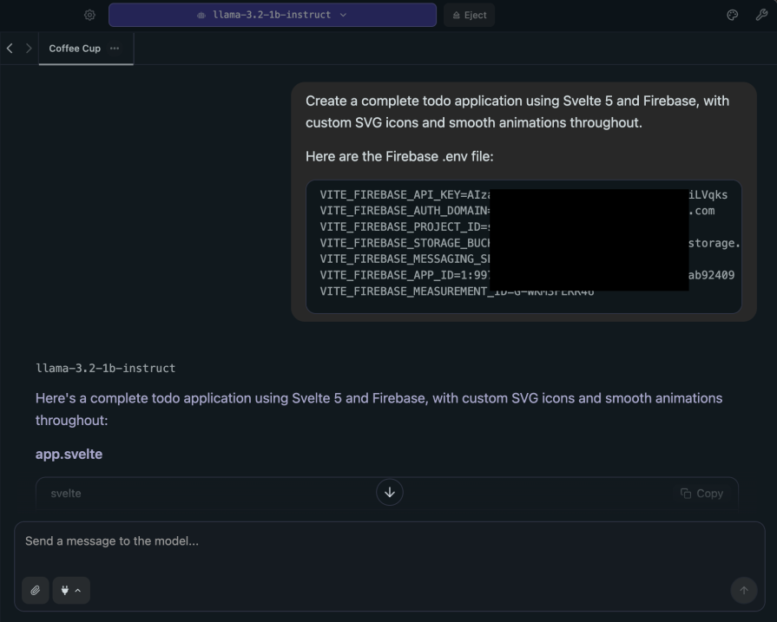
Task: Open the wrench settings icon
Action: tap(761, 15)
